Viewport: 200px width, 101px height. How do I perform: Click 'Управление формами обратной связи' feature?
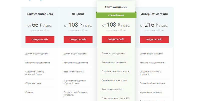[x=74, y=82]
